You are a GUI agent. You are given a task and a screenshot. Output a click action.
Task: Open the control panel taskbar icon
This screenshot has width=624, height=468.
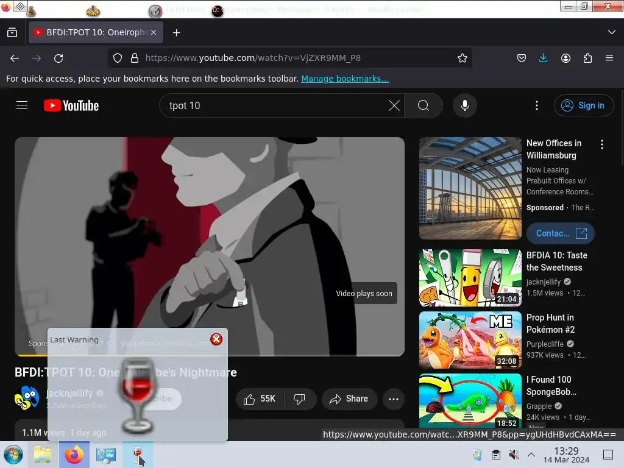click(106, 455)
